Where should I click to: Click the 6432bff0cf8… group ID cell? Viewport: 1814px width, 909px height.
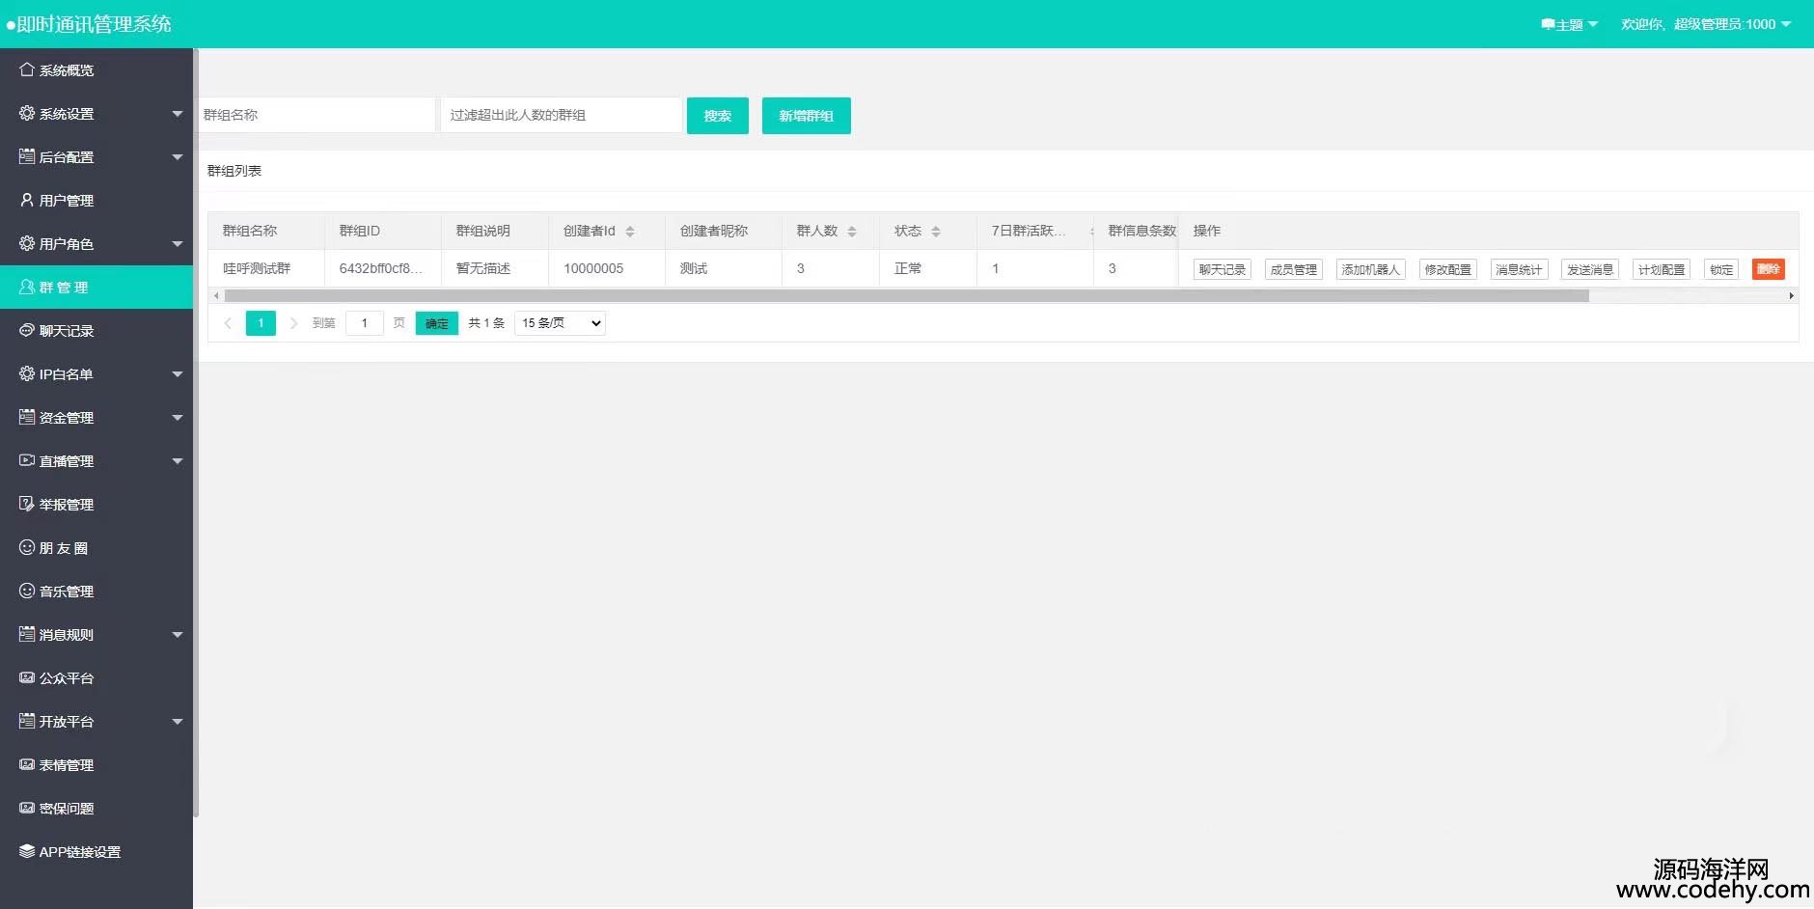(x=383, y=268)
